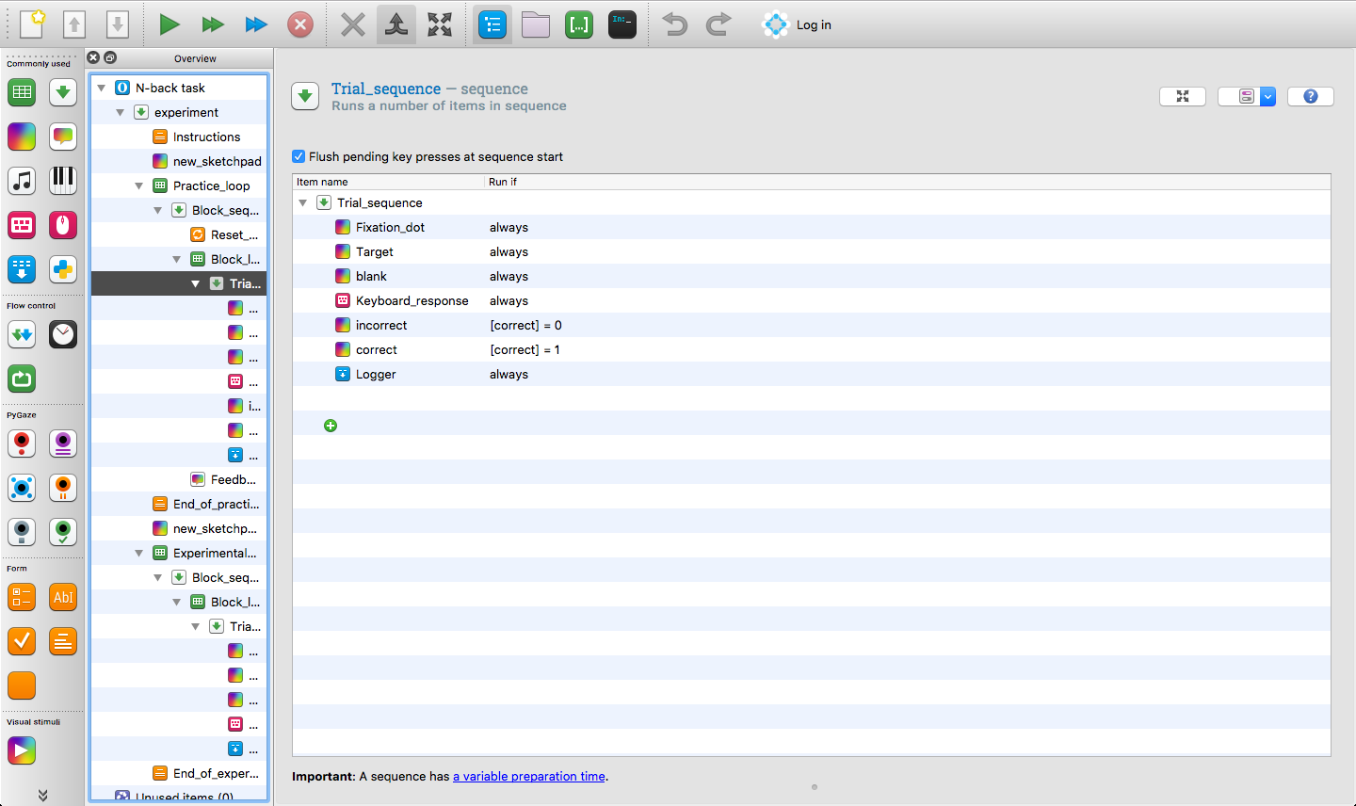This screenshot has width=1356, height=806.
Task: Float the Overview panel
Action: point(110,57)
